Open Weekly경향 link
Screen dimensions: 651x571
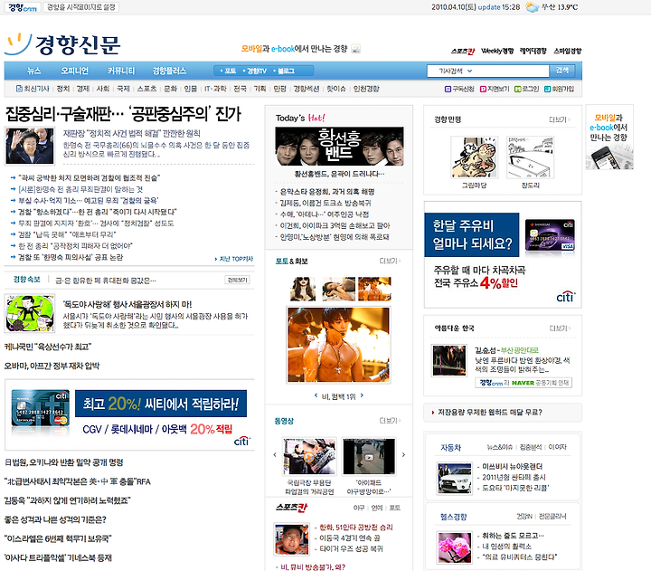click(x=497, y=51)
